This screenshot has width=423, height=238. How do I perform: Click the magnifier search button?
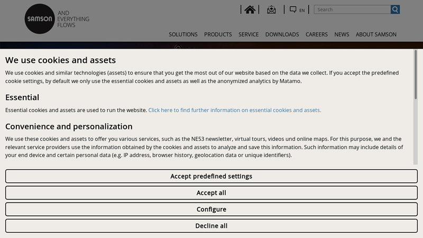click(396, 10)
